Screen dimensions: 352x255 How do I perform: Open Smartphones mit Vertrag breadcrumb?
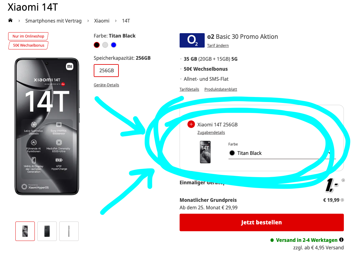[53, 21]
